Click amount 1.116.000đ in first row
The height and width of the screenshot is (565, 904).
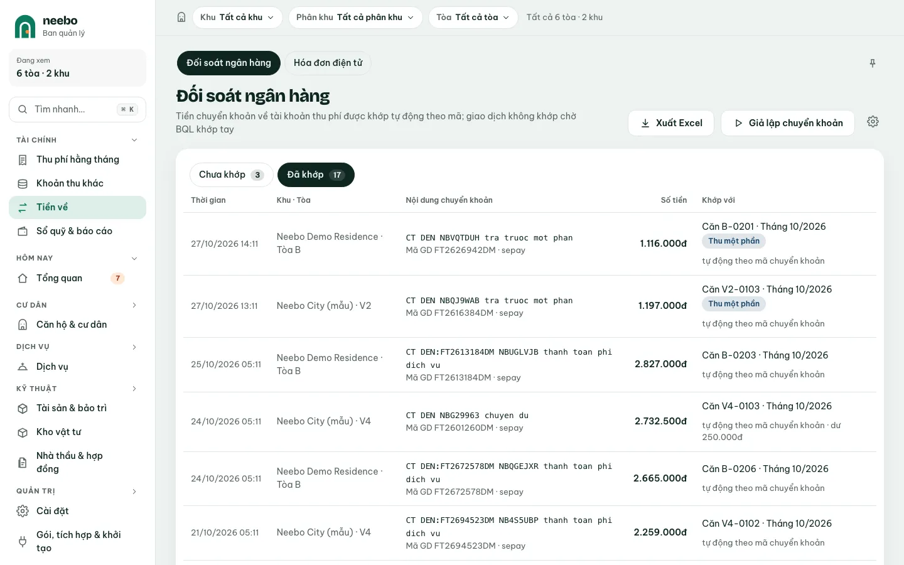(663, 244)
